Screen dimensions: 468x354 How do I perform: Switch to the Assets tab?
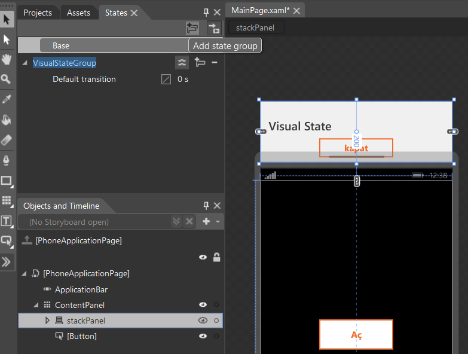[78, 13]
